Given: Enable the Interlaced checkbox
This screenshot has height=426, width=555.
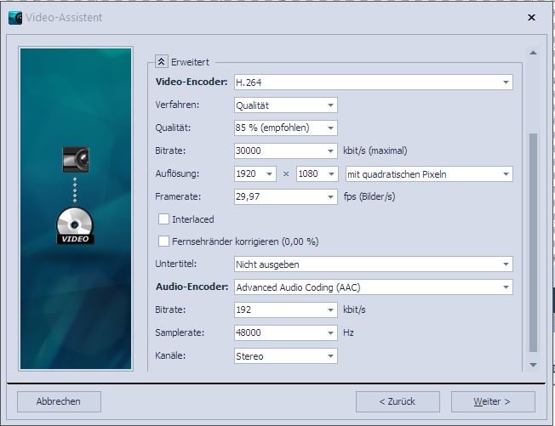Looking at the screenshot, I should (x=163, y=219).
